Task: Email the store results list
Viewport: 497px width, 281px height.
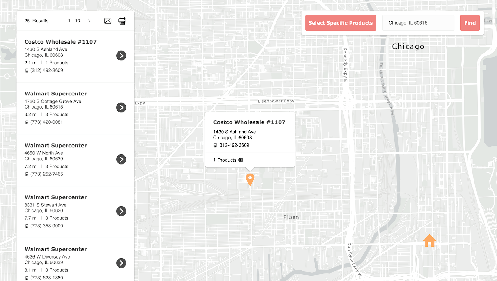Action: tap(108, 21)
